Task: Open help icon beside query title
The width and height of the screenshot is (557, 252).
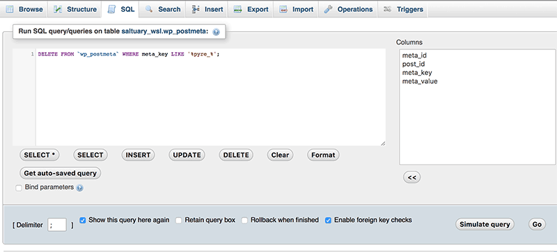Action: pyautogui.click(x=216, y=32)
